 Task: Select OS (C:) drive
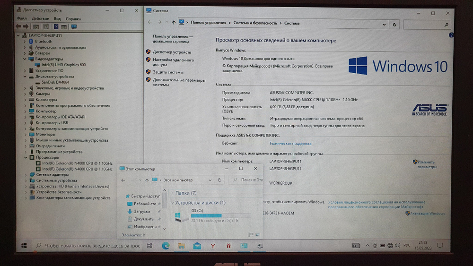tap(213, 216)
